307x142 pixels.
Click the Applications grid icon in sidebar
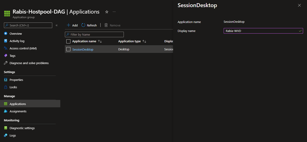pos(6,104)
